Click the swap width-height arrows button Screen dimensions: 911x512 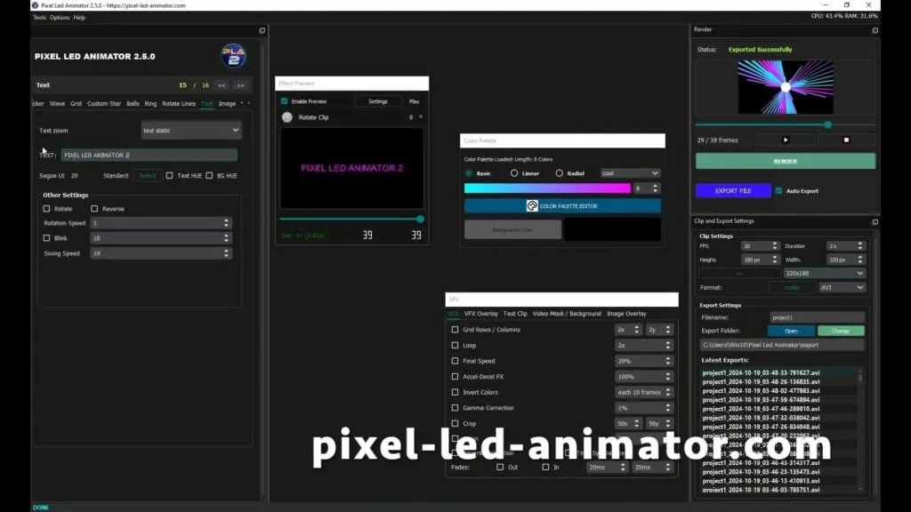pyautogui.click(x=739, y=274)
